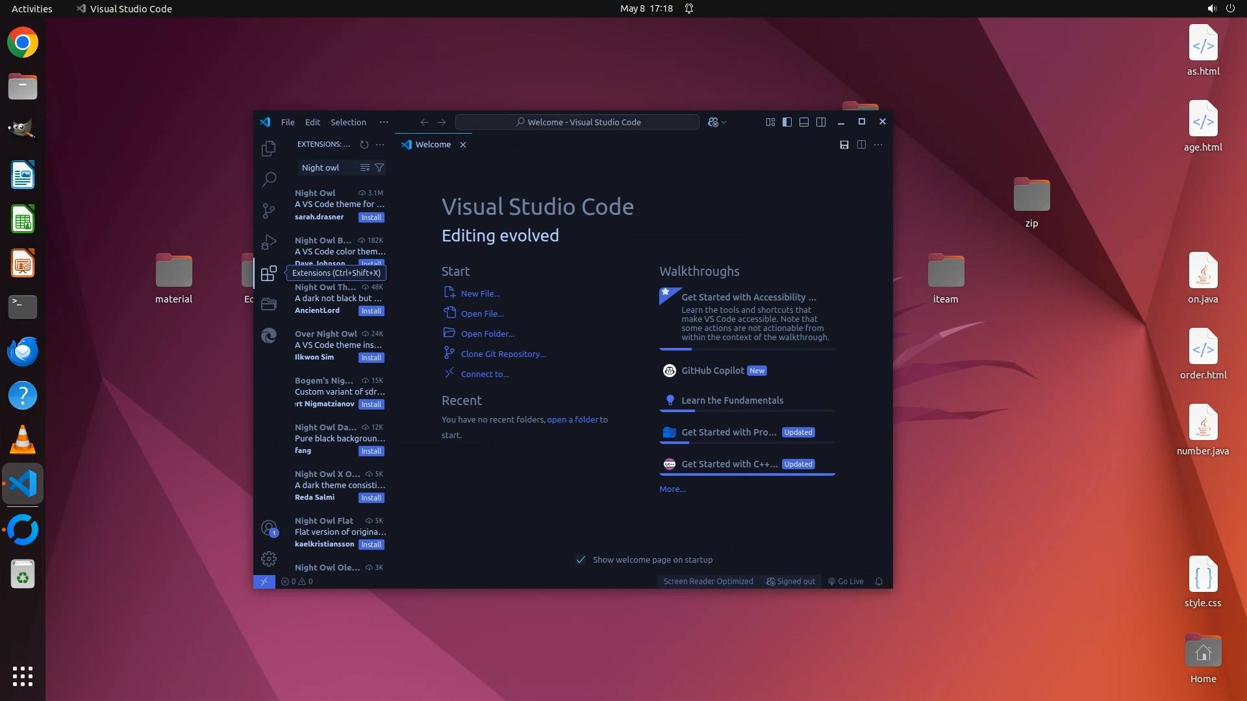Open the File menu
The height and width of the screenshot is (701, 1247).
point(288,122)
